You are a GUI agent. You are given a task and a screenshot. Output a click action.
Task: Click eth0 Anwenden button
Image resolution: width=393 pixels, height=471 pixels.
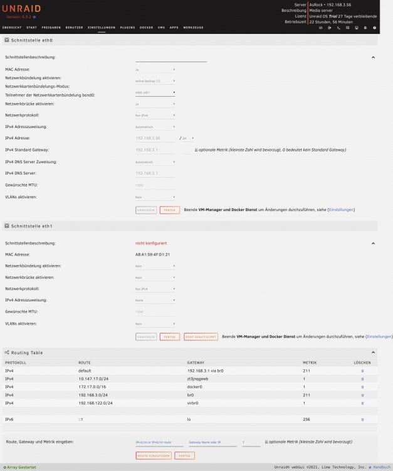point(146,210)
